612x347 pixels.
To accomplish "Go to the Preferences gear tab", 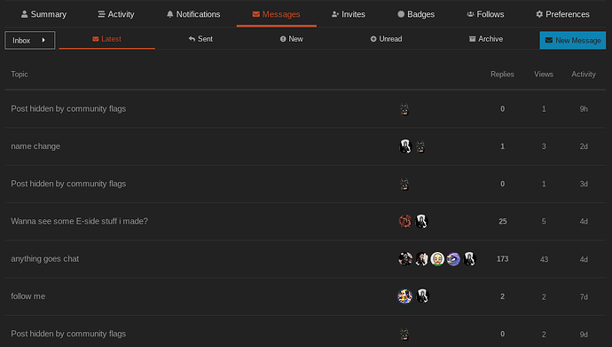I will tap(562, 14).
